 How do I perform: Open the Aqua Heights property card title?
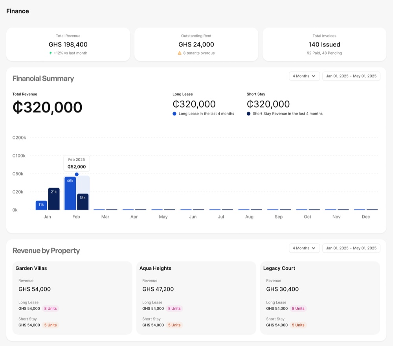click(155, 268)
